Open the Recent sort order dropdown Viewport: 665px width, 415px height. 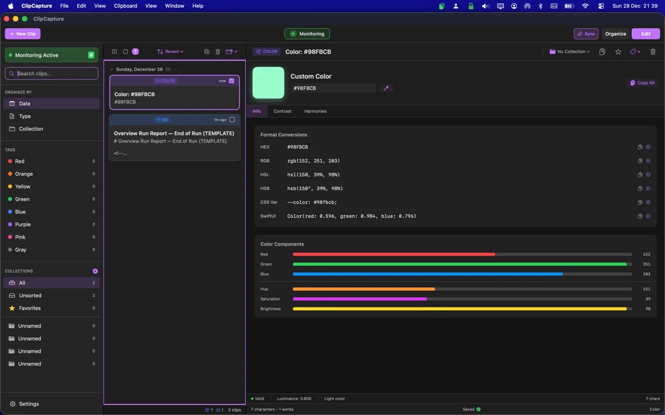pos(170,51)
